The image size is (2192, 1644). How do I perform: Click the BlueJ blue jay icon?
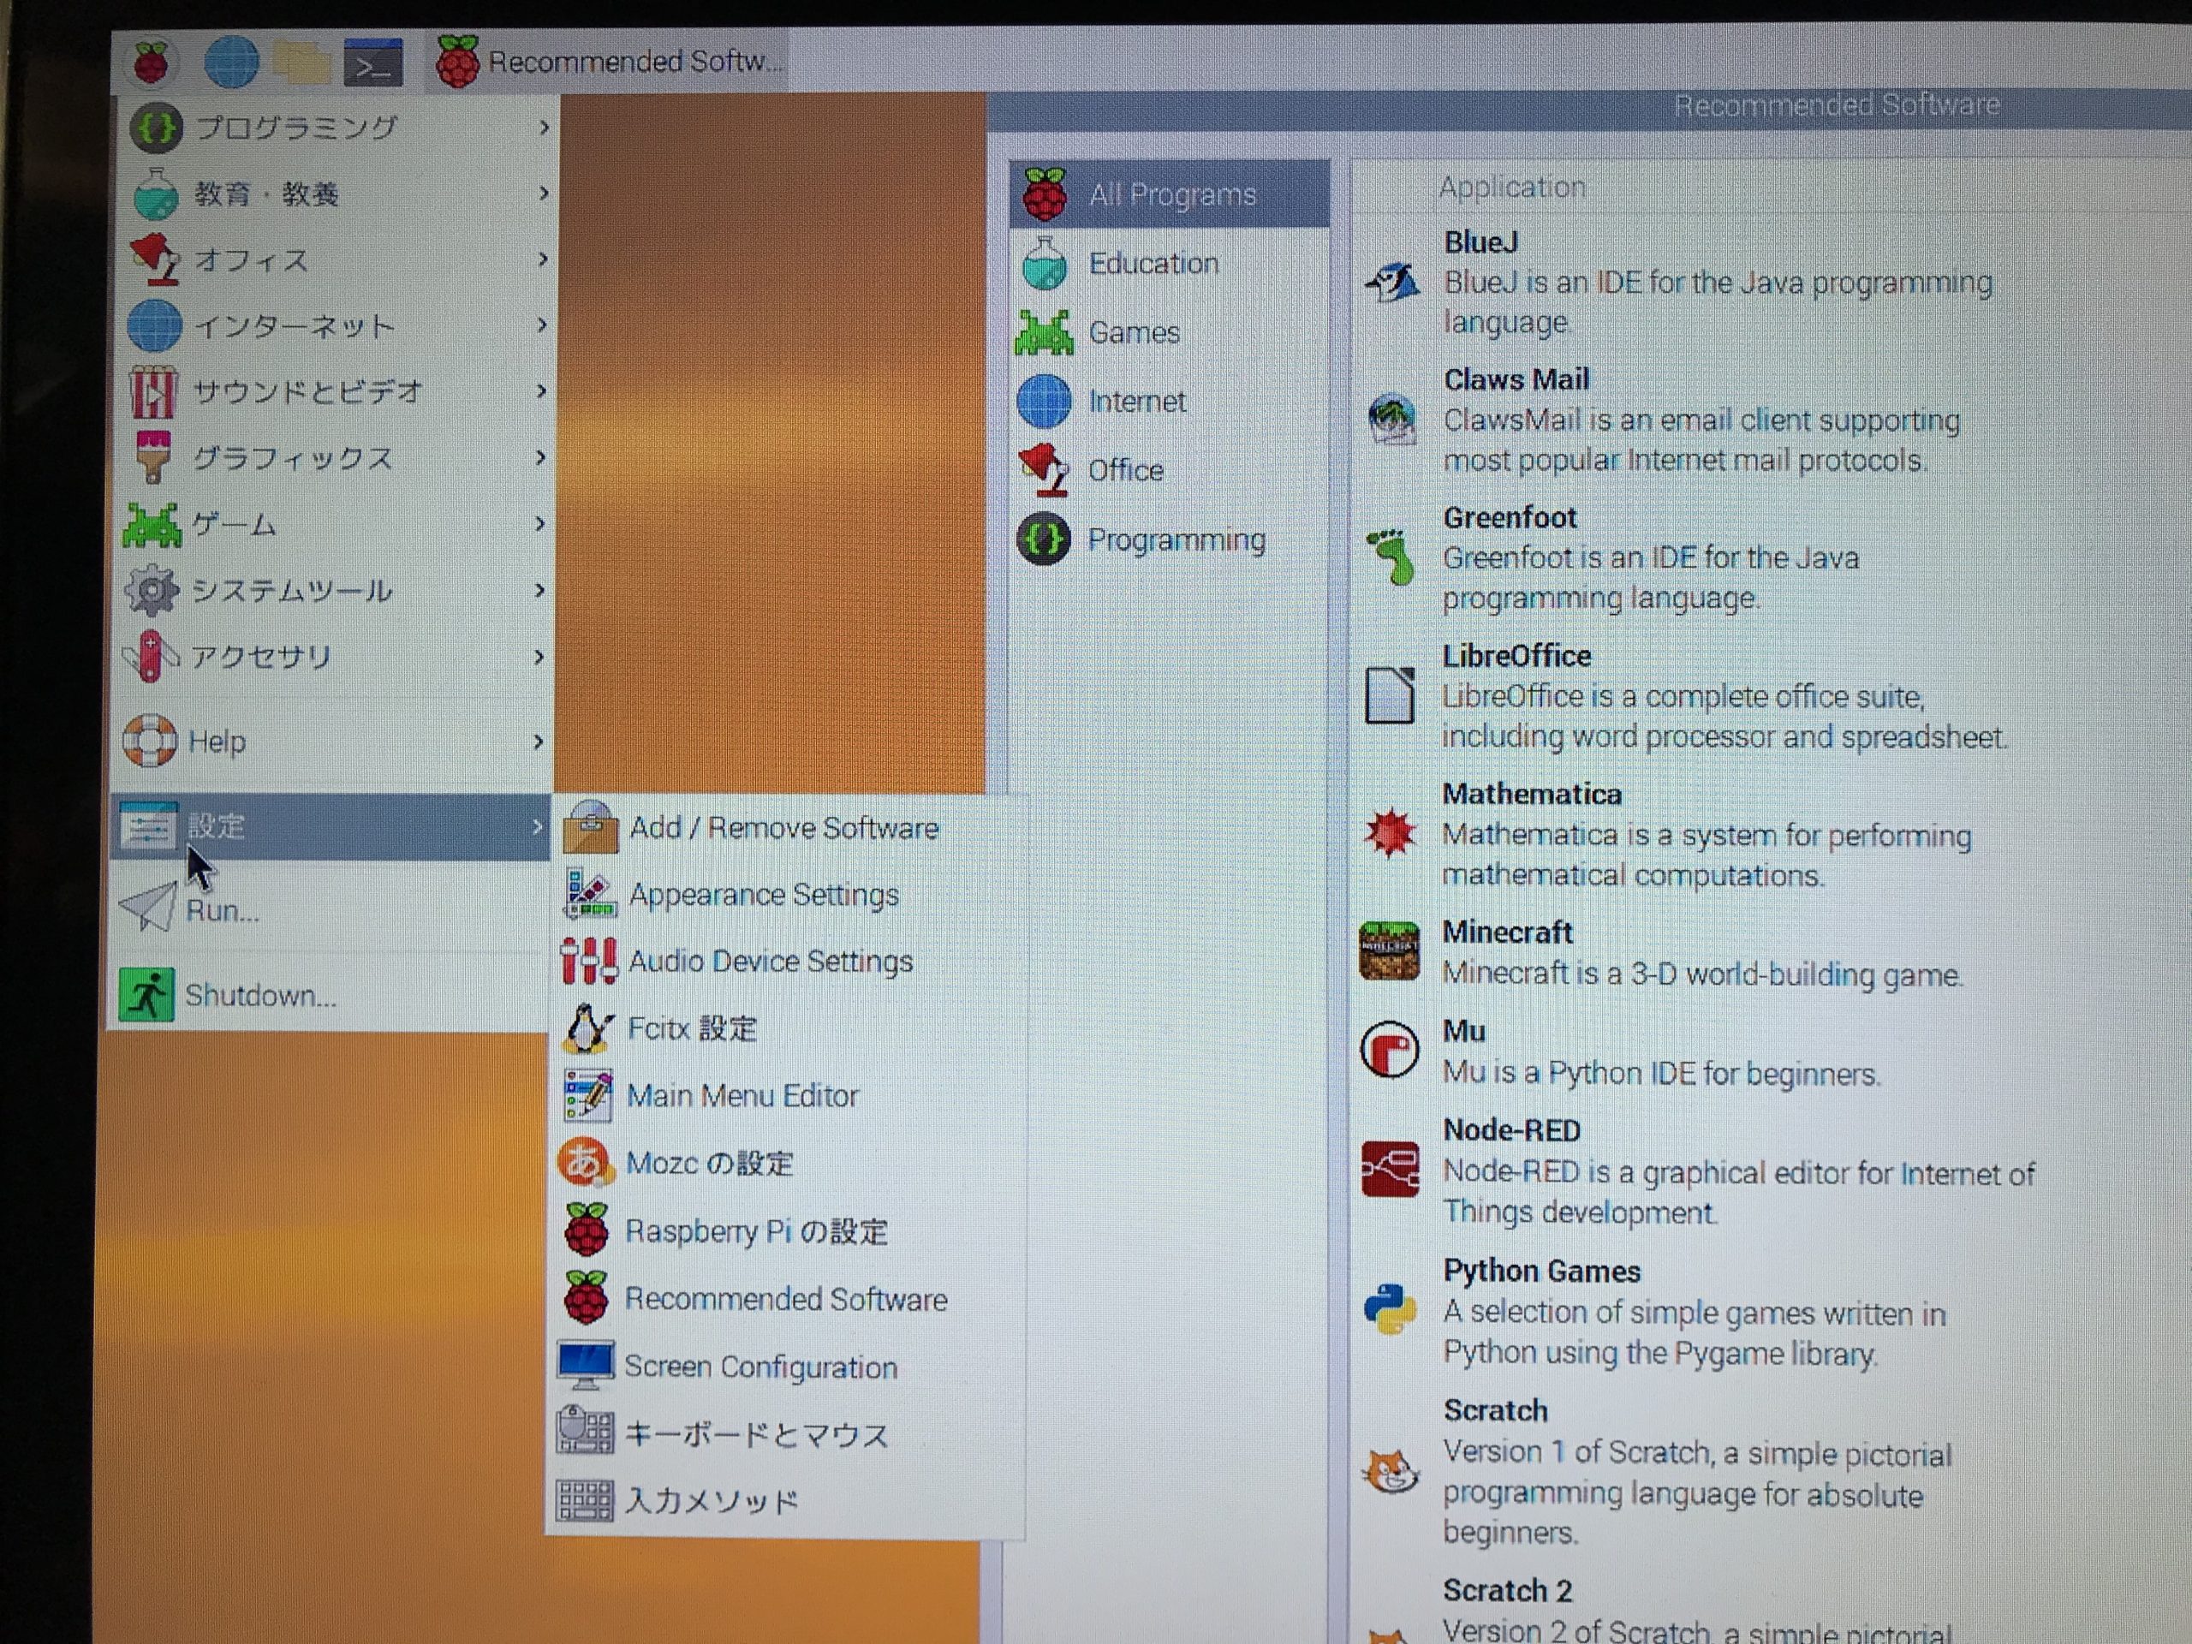click(1391, 283)
